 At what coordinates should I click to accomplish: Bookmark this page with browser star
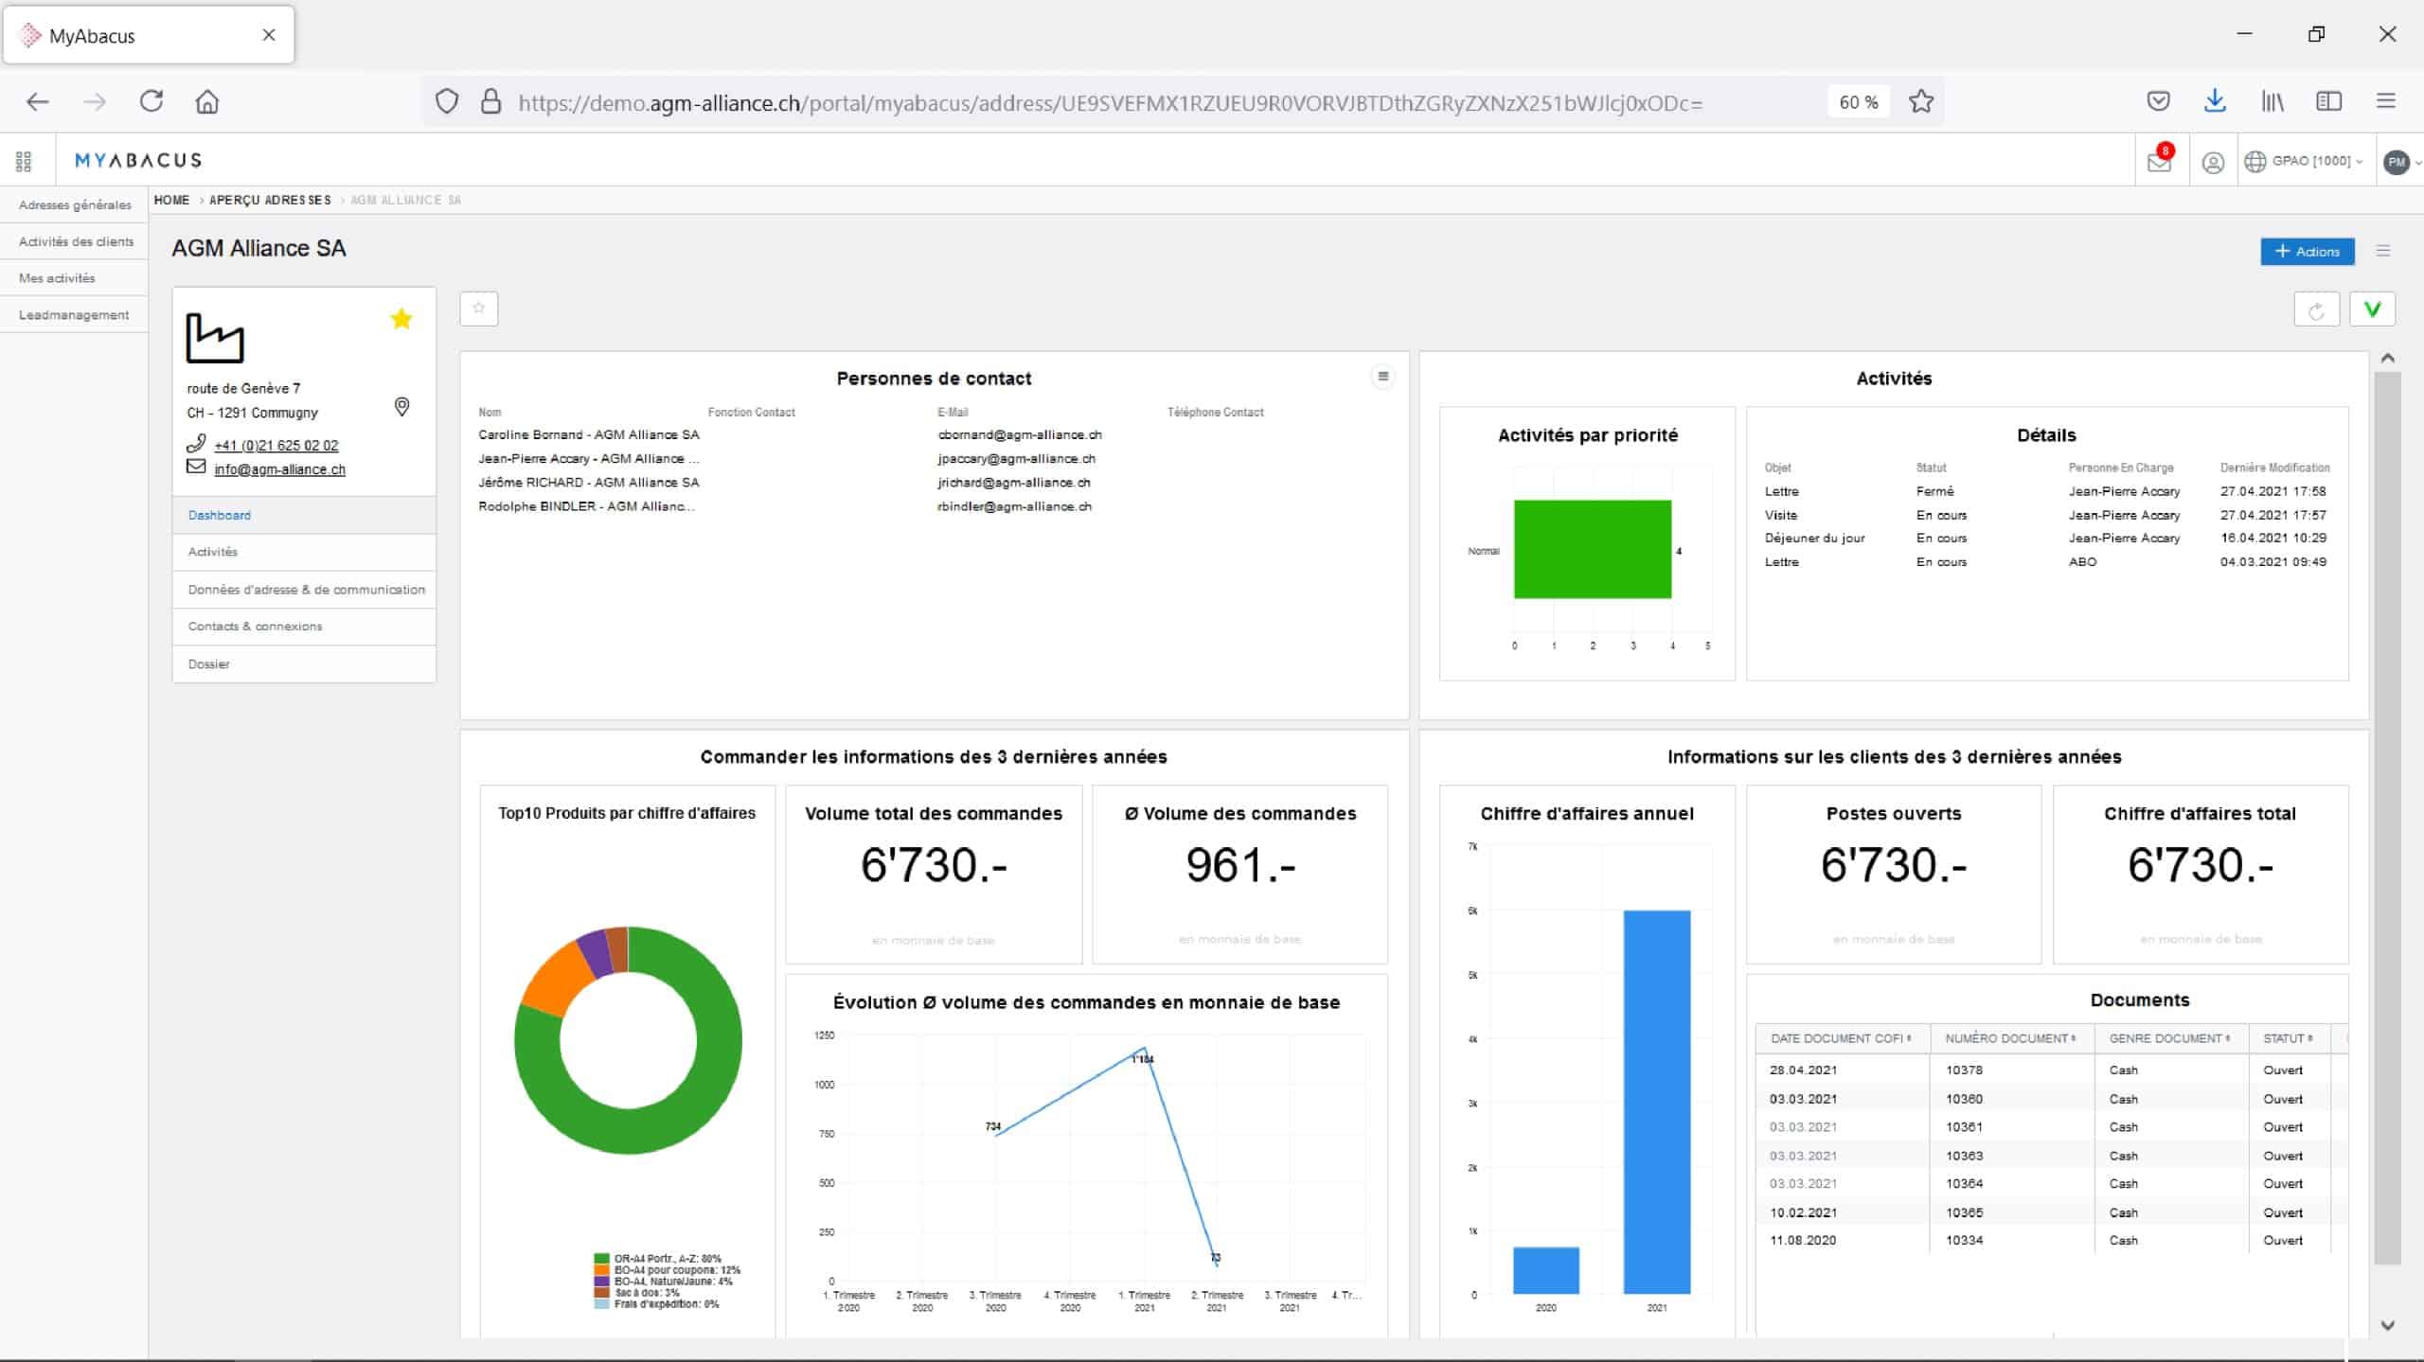point(1921,102)
